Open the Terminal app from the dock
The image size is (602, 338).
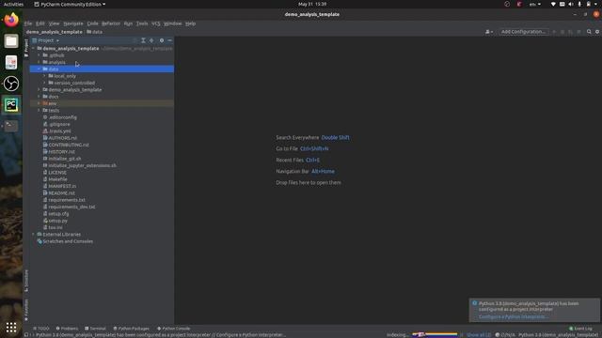pos(11,126)
